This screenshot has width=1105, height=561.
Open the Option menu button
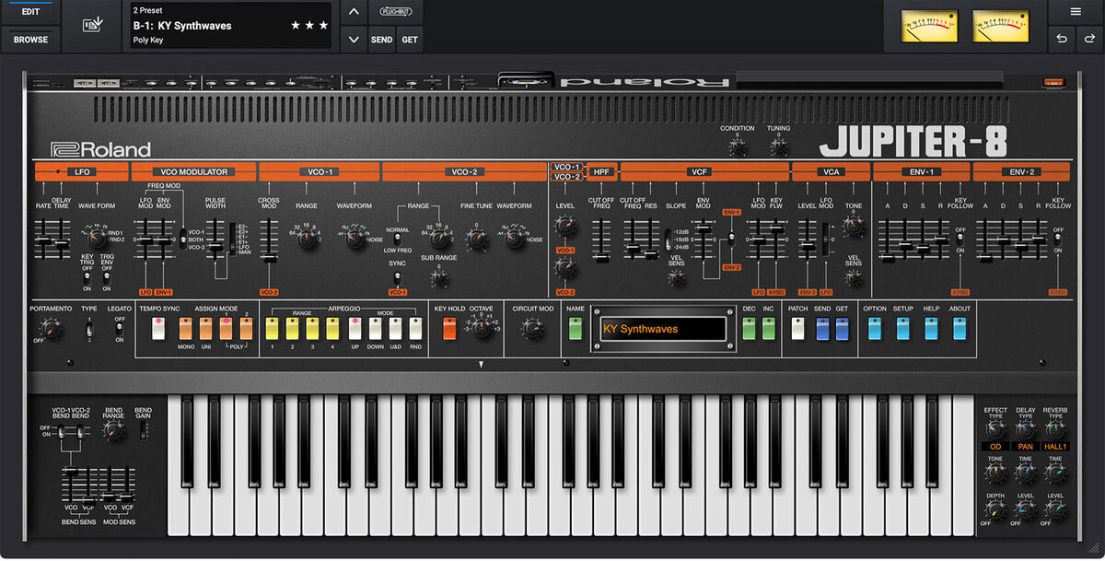pyautogui.click(x=876, y=329)
